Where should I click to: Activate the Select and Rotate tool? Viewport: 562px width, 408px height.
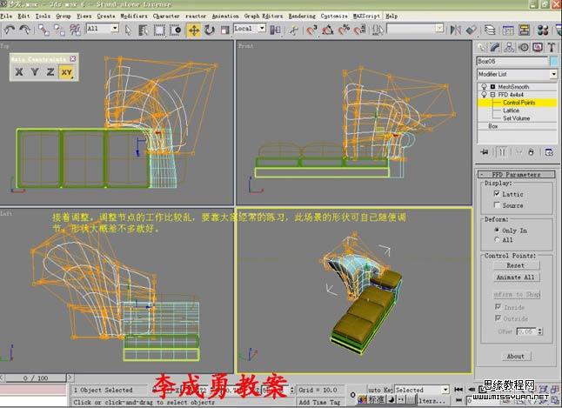[210, 30]
